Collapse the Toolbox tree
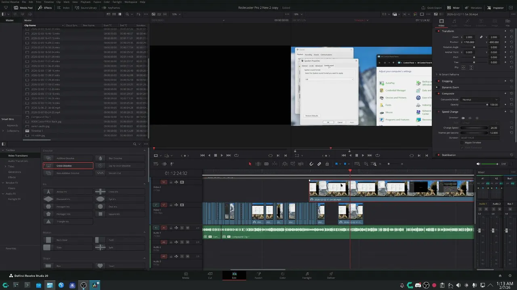517x290 pixels. coord(3,150)
